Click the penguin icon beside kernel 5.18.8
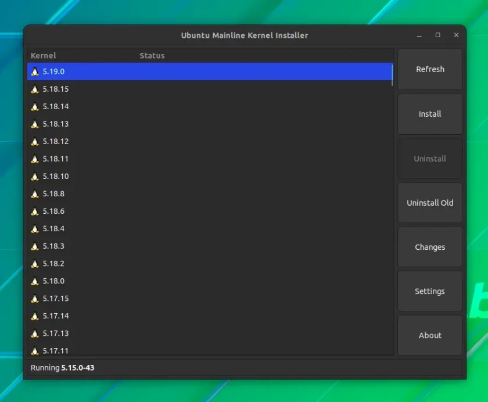This screenshot has height=402, width=488. pos(35,193)
